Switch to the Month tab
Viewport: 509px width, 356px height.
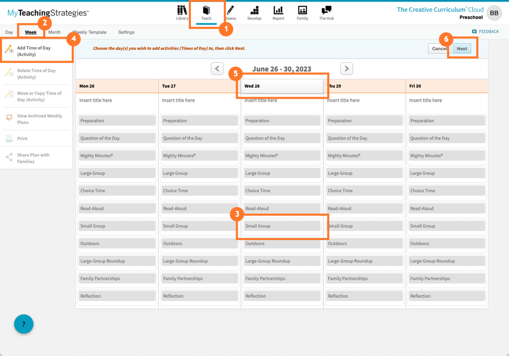pyautogui.click(x=54, y=32)
